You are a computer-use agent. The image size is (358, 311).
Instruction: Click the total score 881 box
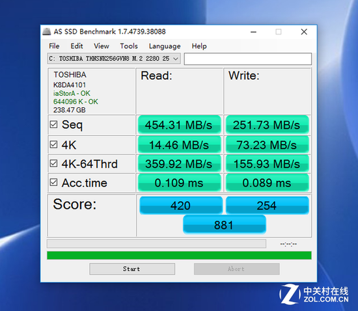pos(224,224)
